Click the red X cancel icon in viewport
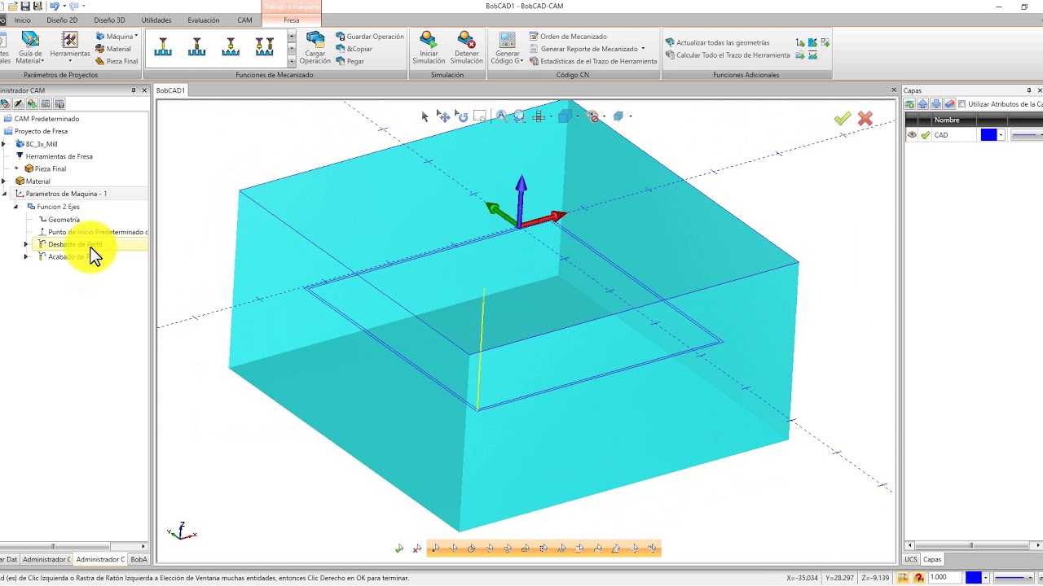This screenshot has width=1043, height=586. 865,119
